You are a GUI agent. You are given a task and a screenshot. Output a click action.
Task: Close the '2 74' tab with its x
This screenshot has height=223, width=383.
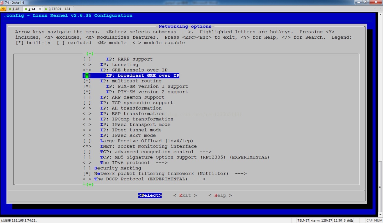point(40,9)
